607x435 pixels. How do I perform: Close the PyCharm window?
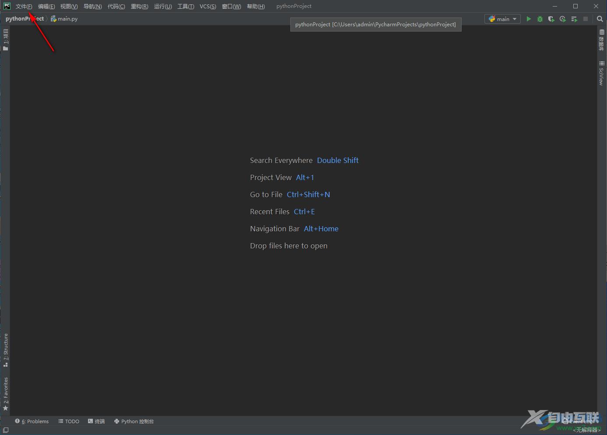click(596, 6)
